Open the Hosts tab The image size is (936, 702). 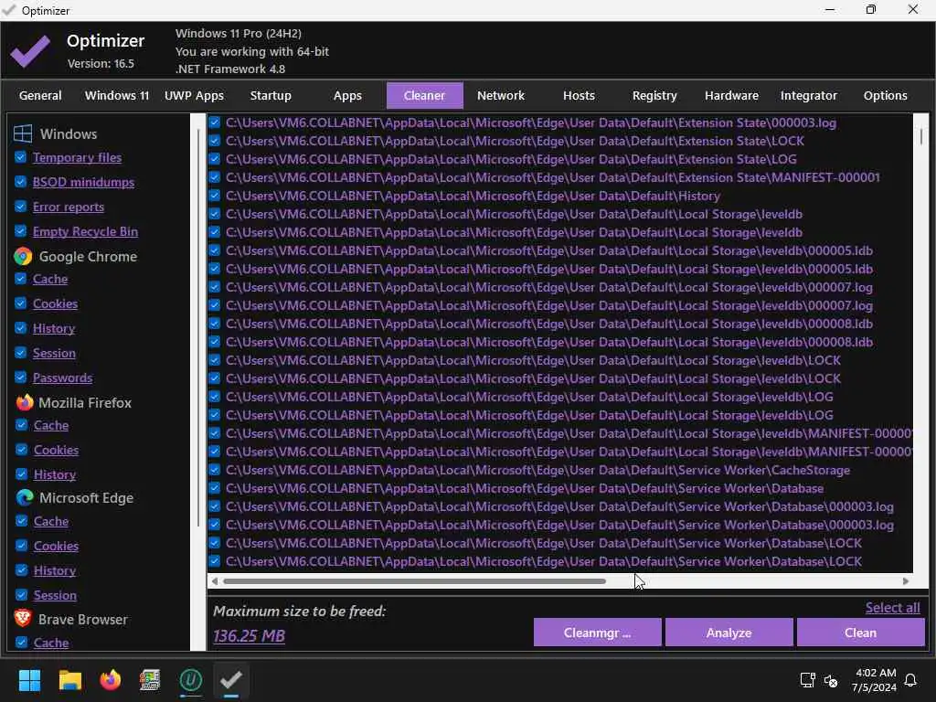579,95
